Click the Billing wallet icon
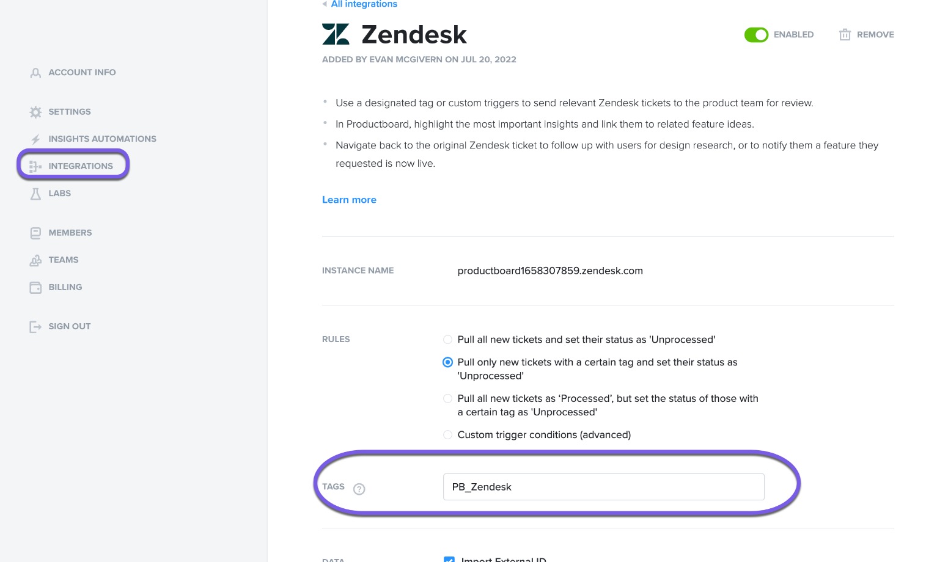Image resolution: width=948 pixels, height=562 pixels. pyautogui.click(x=35, y=288)
